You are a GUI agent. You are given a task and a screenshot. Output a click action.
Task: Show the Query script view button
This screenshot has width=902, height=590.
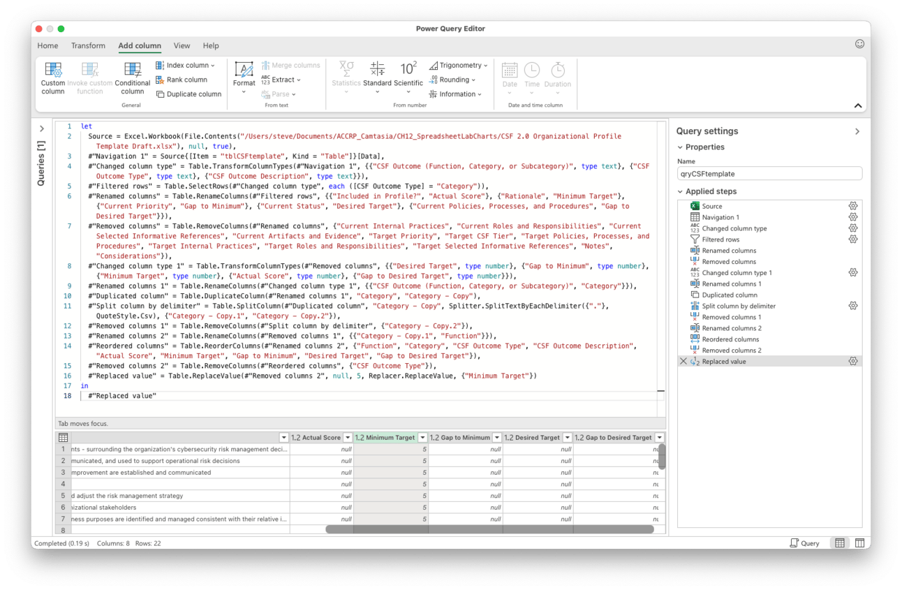[x=804, y=543]
